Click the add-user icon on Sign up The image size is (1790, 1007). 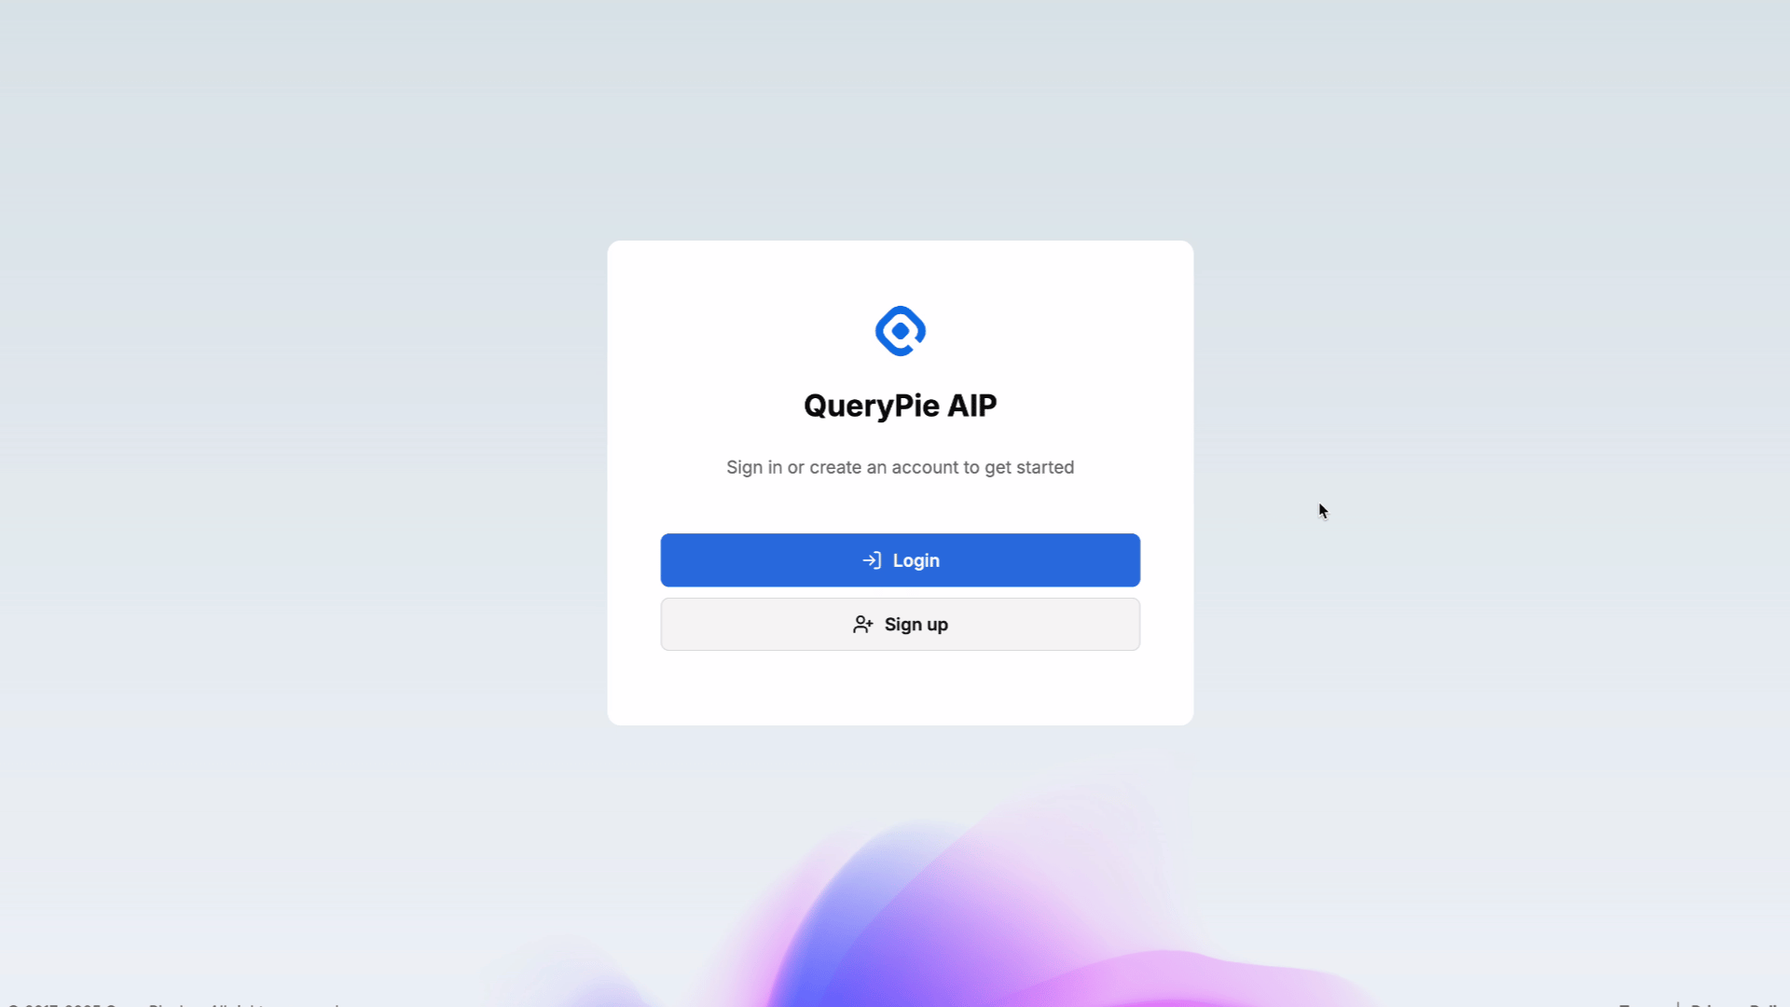863,625
